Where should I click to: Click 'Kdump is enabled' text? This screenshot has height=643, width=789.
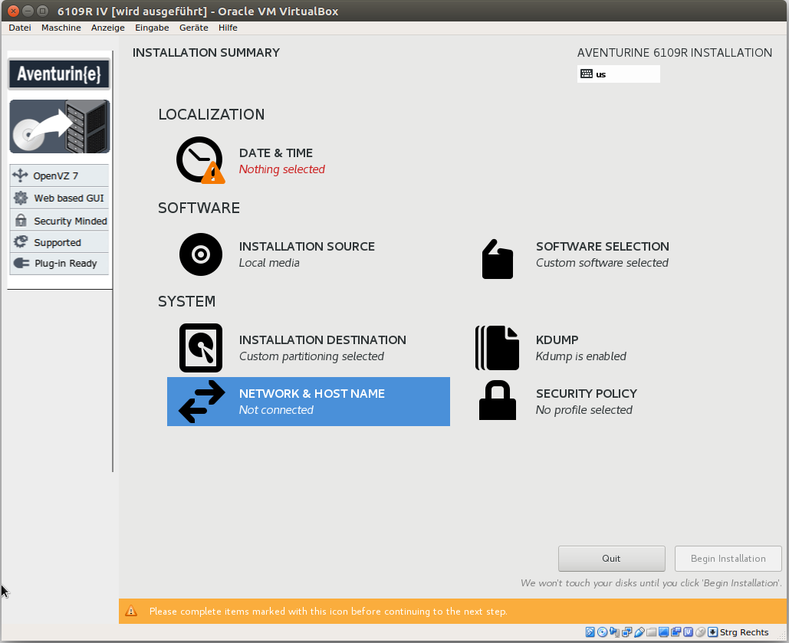coord(580,356)
